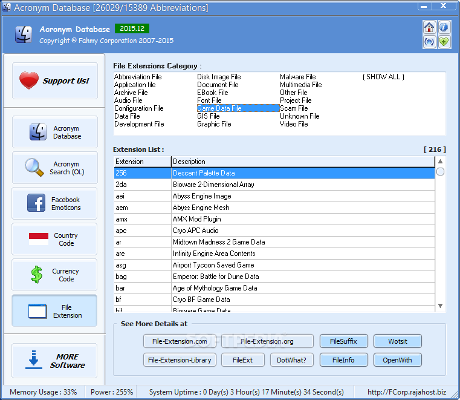The width and height of the screenshot is (460, 400).
Task: Open Acronym Search (OL) magnifier
Action: point(54,168)
